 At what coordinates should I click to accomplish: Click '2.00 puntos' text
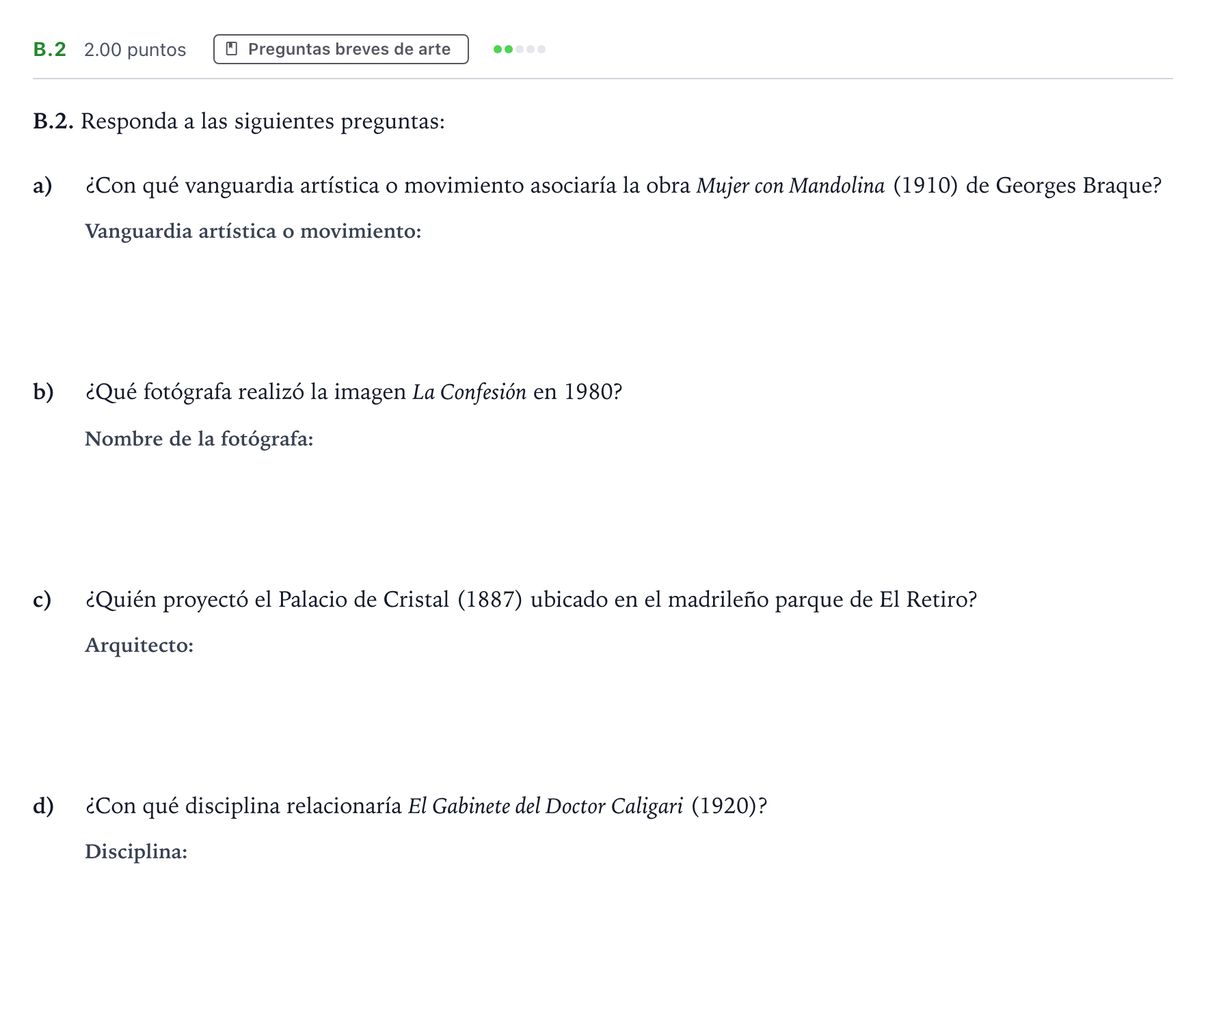pyautogui.click(x=135, y=50)
